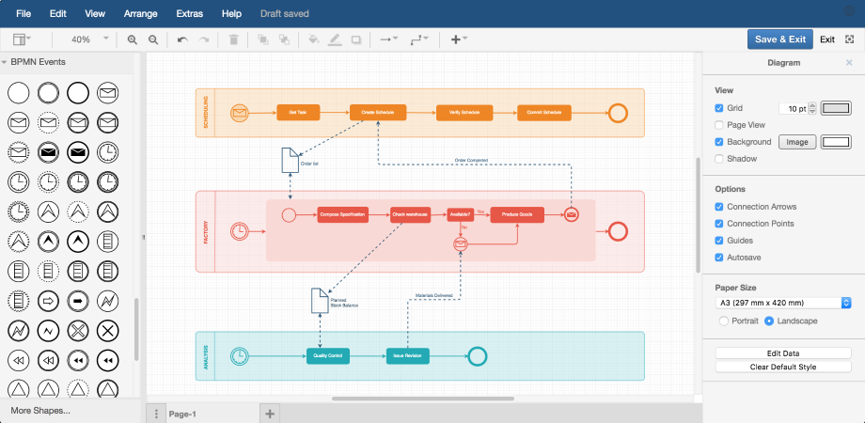The height and width of the screenshot is (423, 865).
Task: Turn on the Shadow checkbox
Action: click(x=719, y=159)
